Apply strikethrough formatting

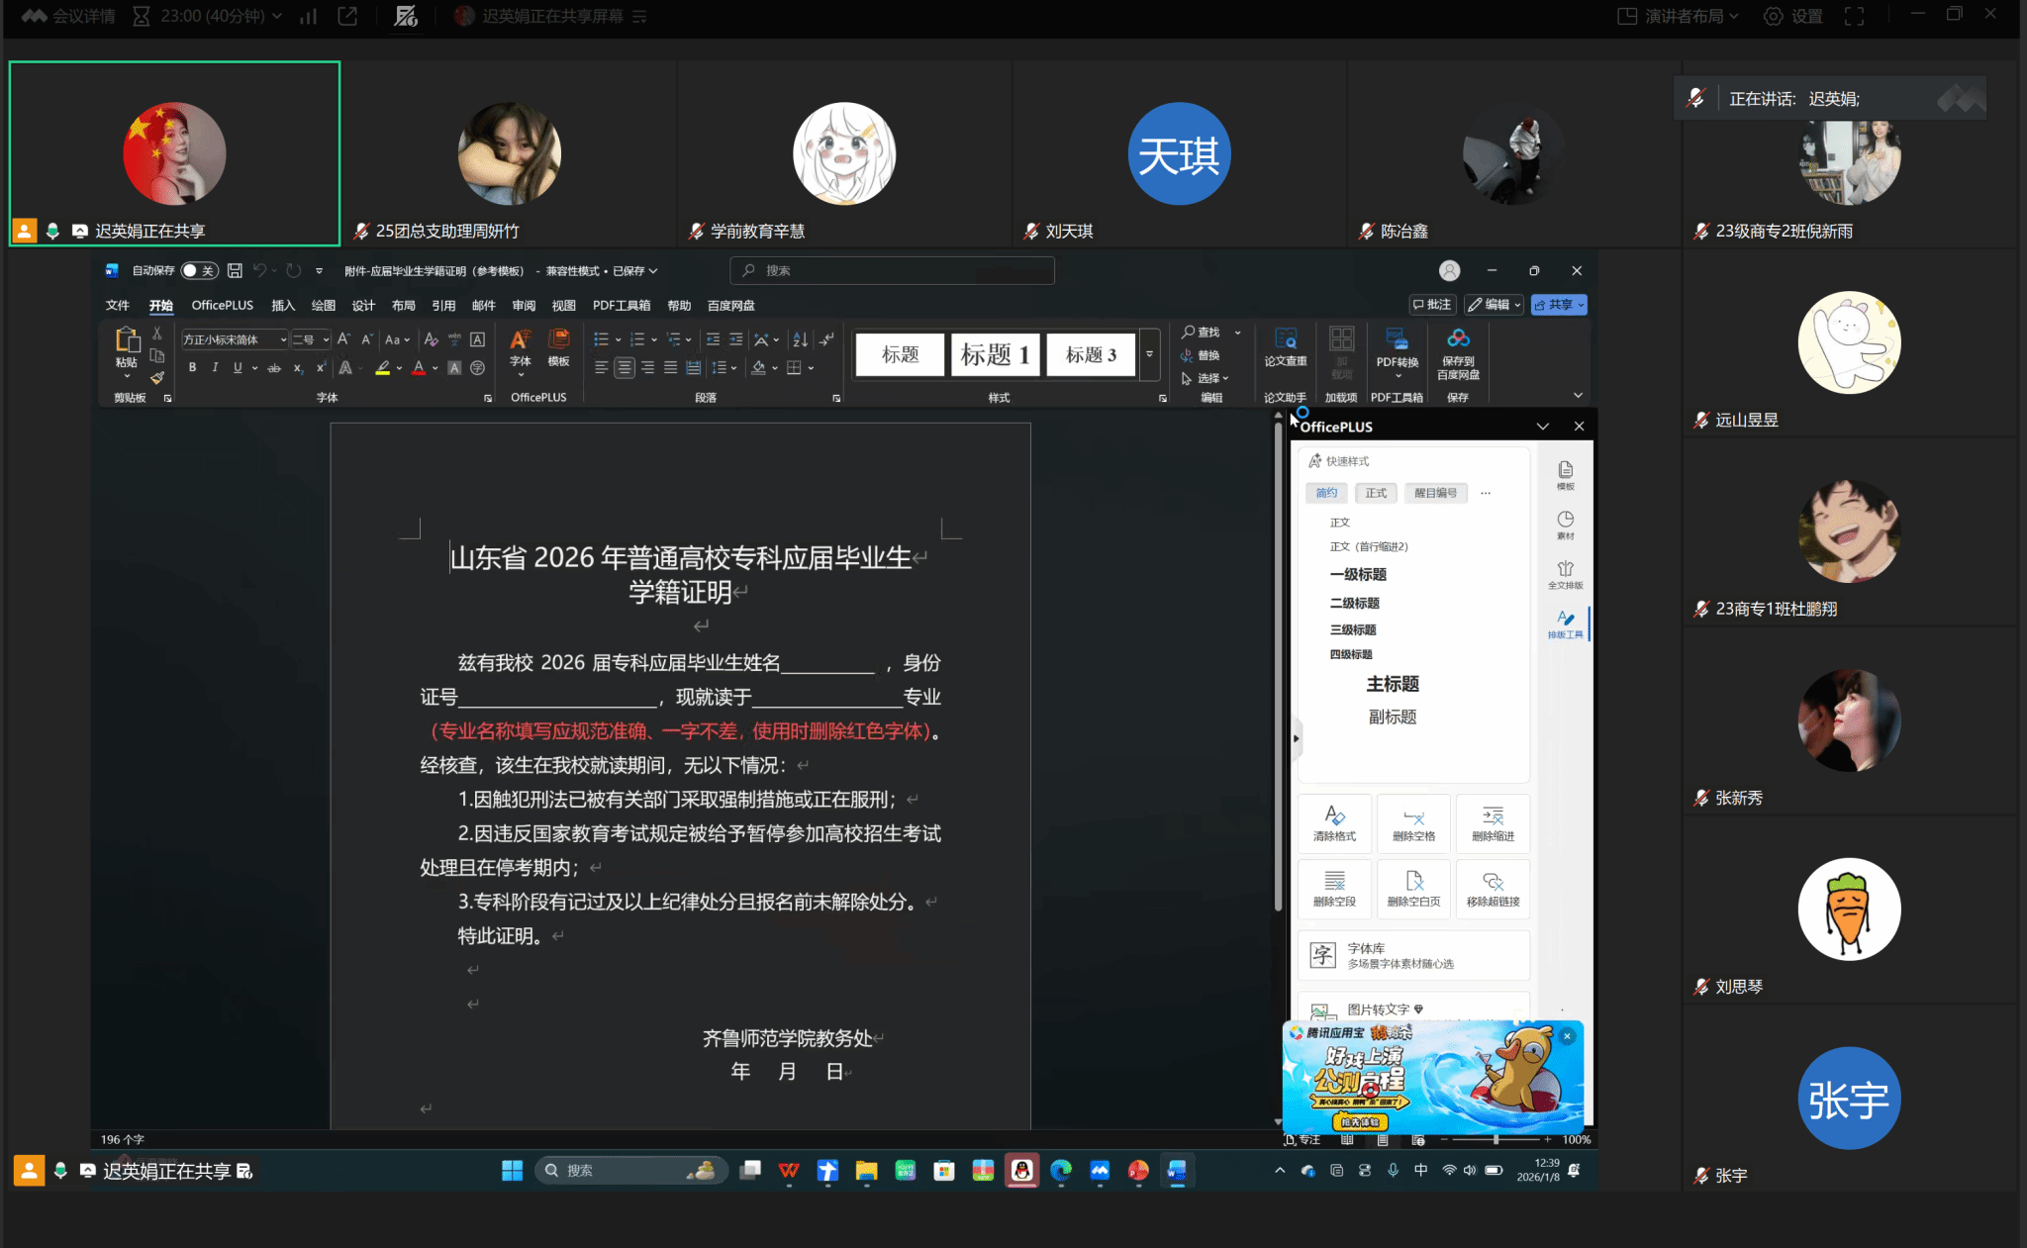[274, 368]
